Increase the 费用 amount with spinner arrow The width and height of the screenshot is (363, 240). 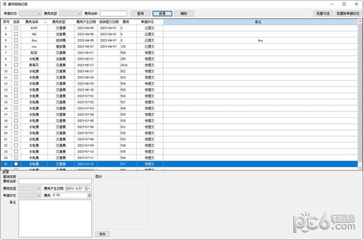(90, 194)
